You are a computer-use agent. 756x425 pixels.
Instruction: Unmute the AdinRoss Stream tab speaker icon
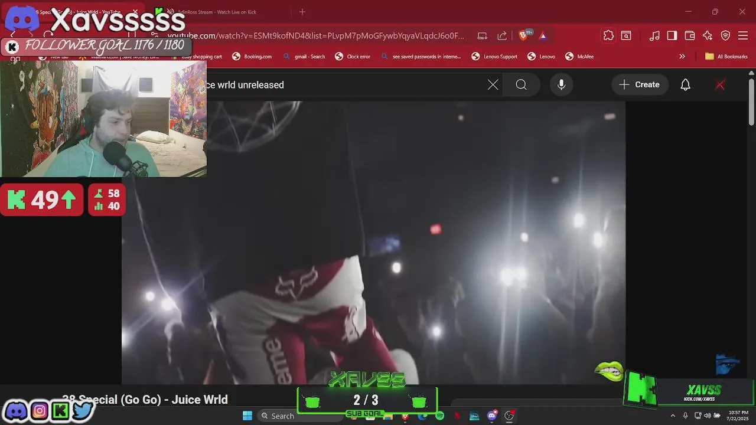pos(171,12)
